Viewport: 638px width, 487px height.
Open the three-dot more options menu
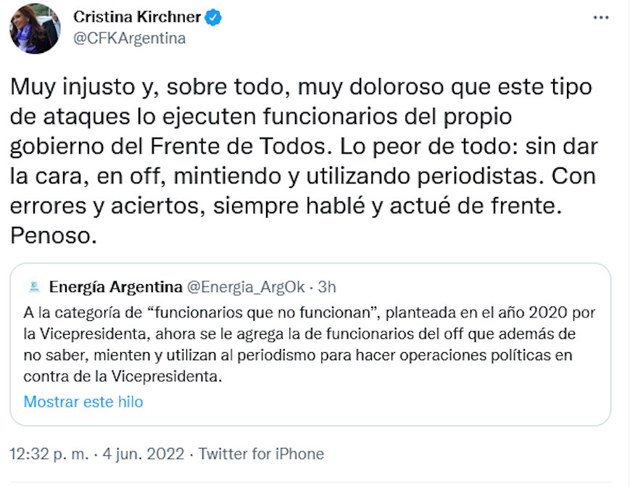(x=601, y=18)
